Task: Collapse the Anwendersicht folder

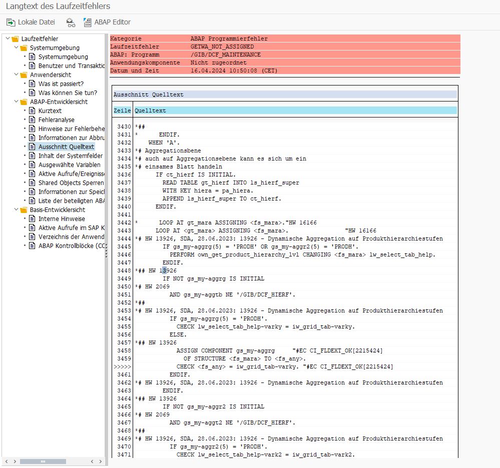Action: [16, 74]
